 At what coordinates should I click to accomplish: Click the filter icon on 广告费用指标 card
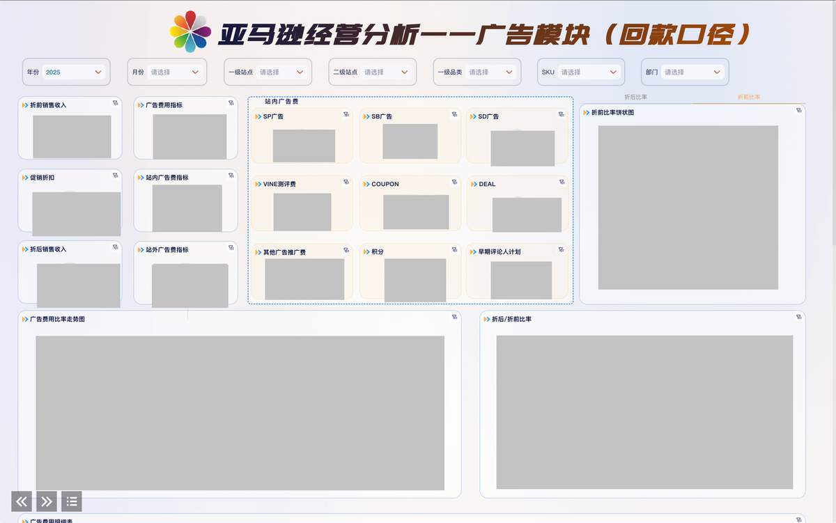tap(231, 103)
